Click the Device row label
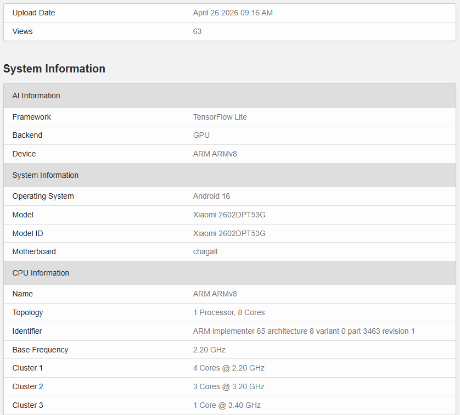The width and height of the screenshot is (460, 415). (24, 154)
